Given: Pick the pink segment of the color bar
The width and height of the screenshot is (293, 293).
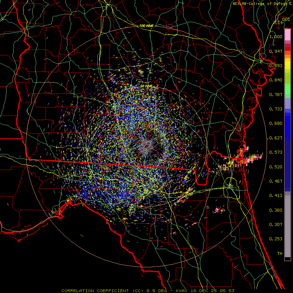Looking at the screenshot, I should [x=287, y=35].
